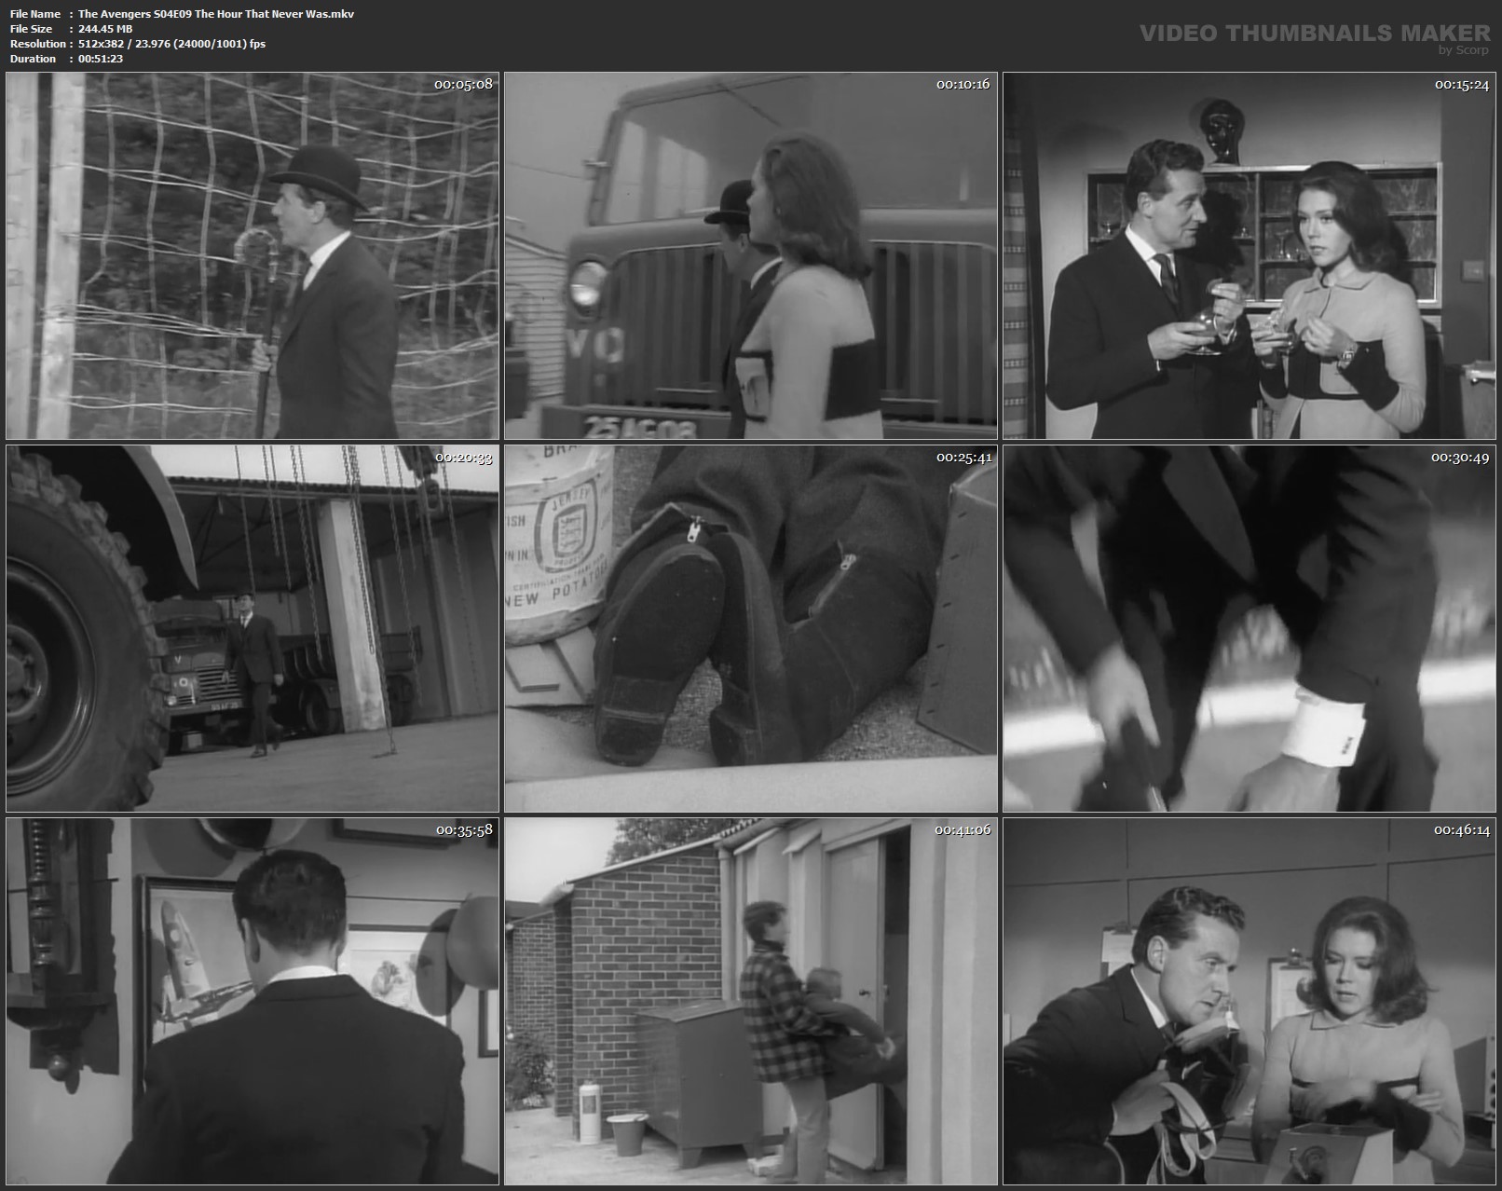The height and width of the screenshot is (1191, 1502).
Task: Select the thumbnail at 00:20:33
Action: point(253,628)
